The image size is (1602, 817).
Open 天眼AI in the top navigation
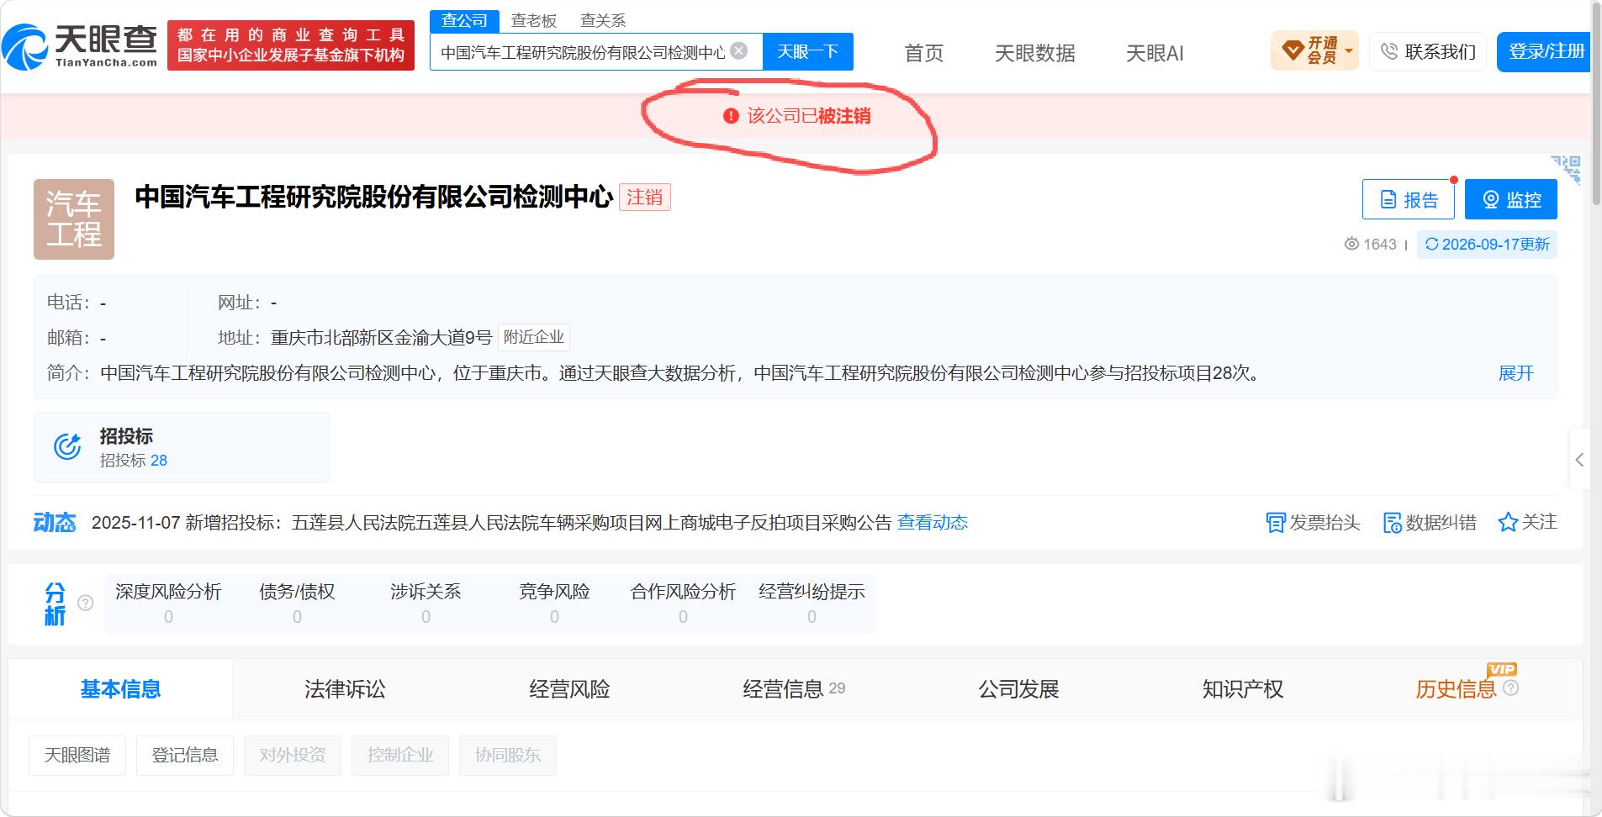pos(1155,53)
